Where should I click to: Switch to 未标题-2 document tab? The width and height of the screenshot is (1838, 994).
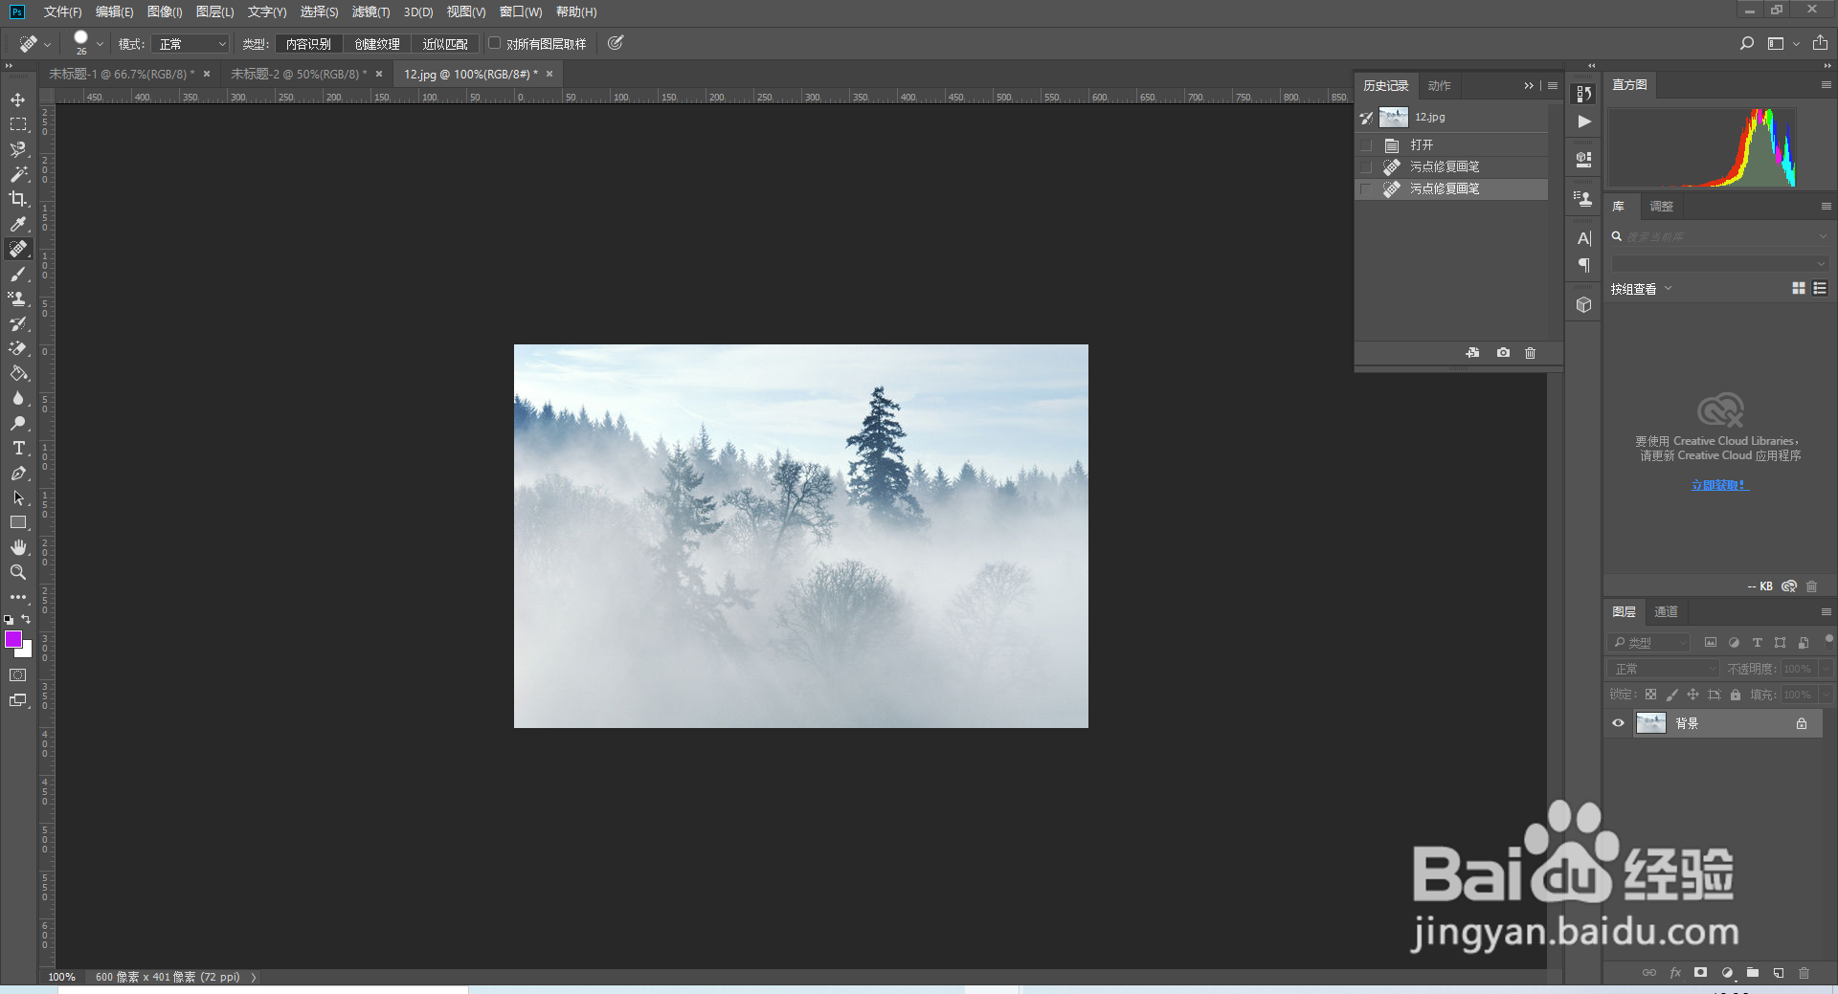[x=299, y=74]
